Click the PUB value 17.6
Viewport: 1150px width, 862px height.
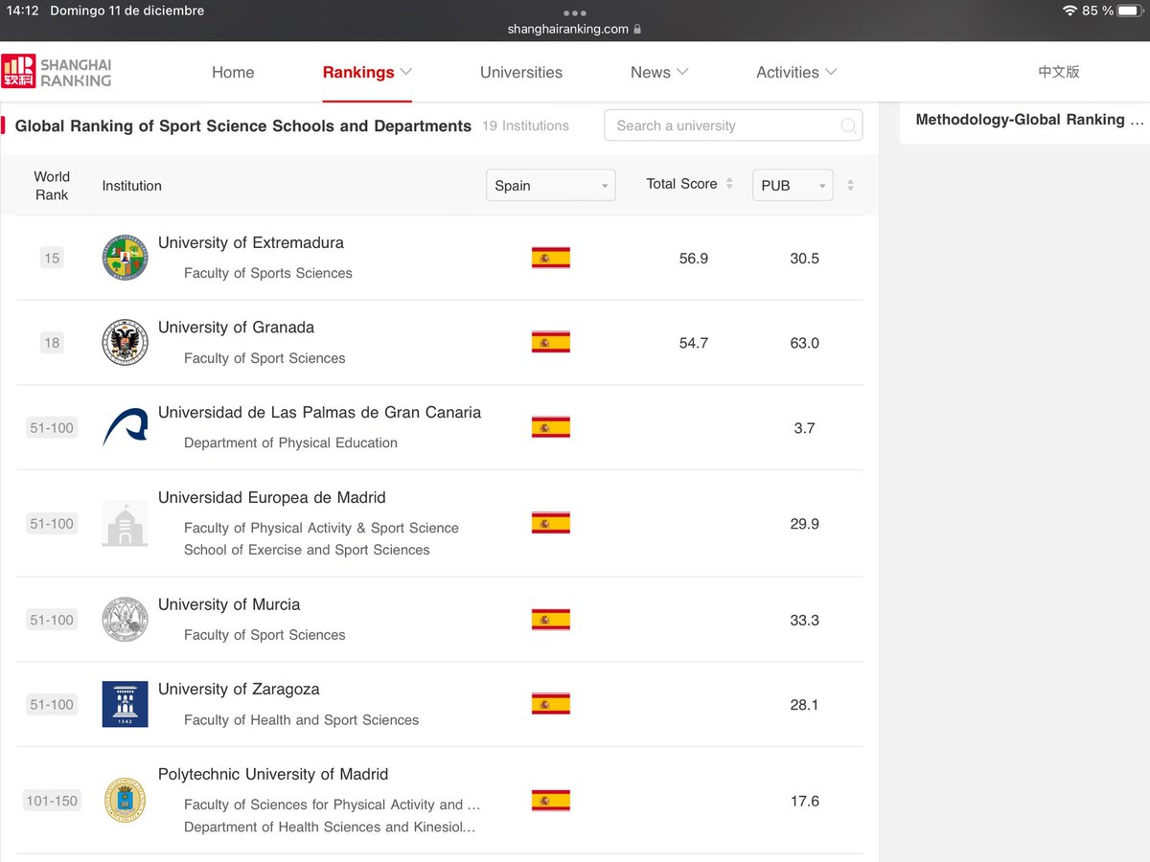804,801
